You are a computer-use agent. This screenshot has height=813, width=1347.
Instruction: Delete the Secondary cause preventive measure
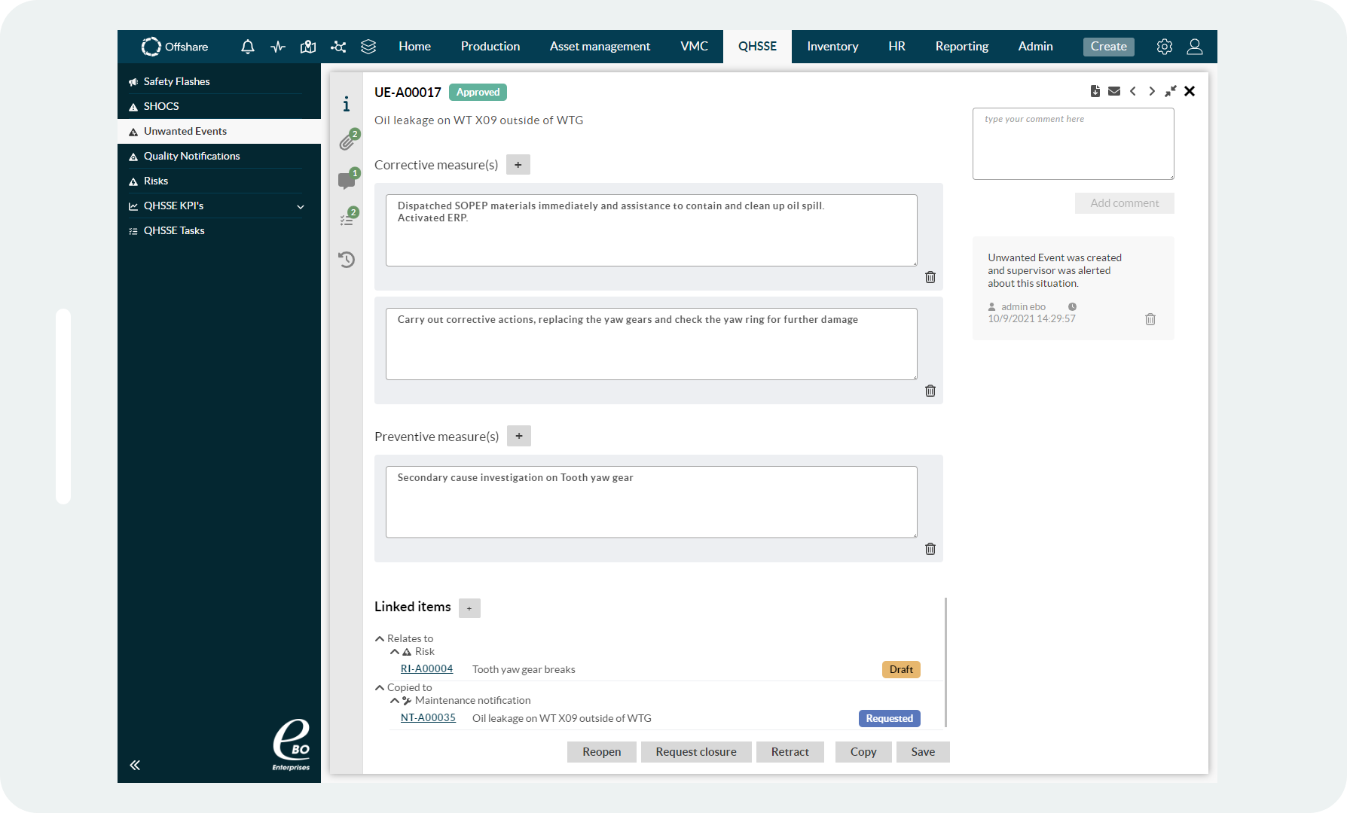(x=930, y=549)
